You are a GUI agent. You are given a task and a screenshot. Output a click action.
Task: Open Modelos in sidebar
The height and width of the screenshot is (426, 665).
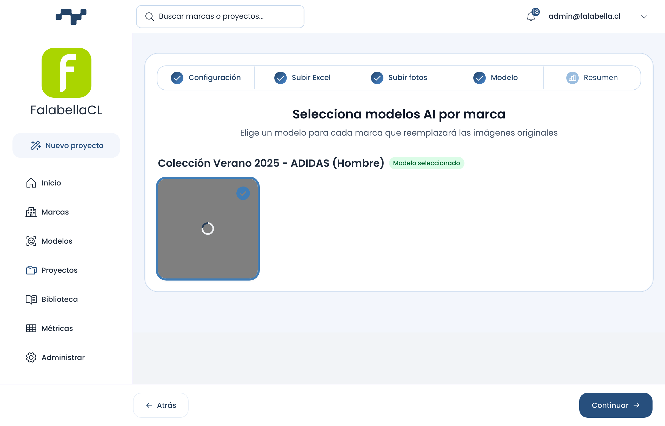point(57,241)
